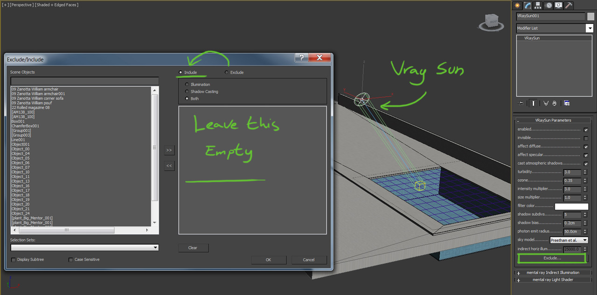Click Cancel in Exclude/Include dialog

pos(309,260)
